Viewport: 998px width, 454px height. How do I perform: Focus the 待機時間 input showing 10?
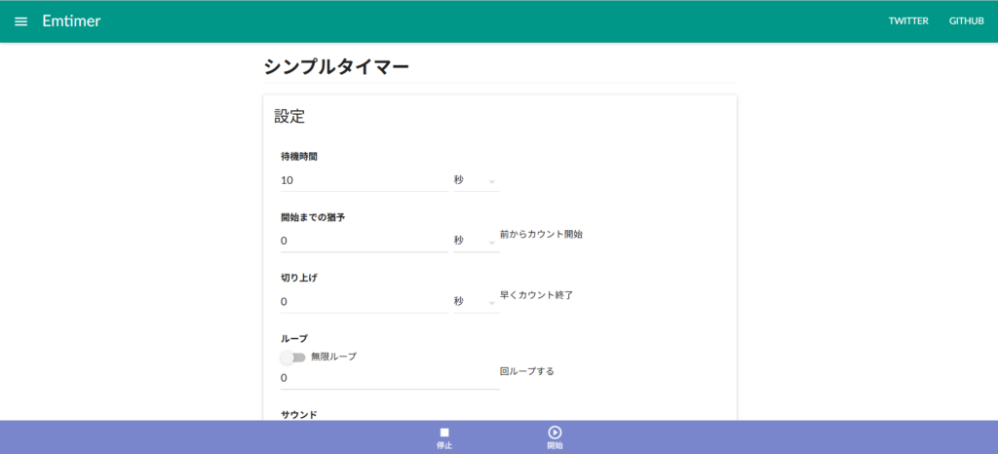pyautogui.click(x=363, y=180)
